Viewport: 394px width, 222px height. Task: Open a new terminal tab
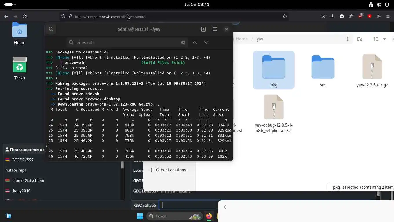[x=203, y=29]
